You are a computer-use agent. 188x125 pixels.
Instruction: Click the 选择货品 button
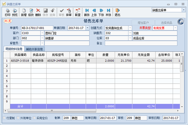166,23
